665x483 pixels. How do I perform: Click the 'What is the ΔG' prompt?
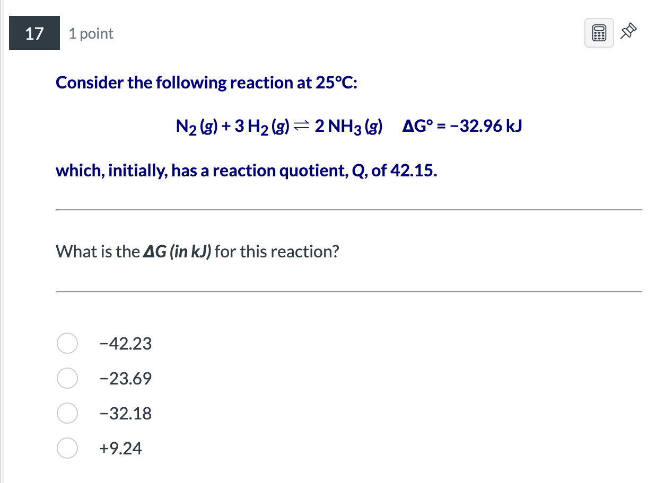click(x=198, y=251)
